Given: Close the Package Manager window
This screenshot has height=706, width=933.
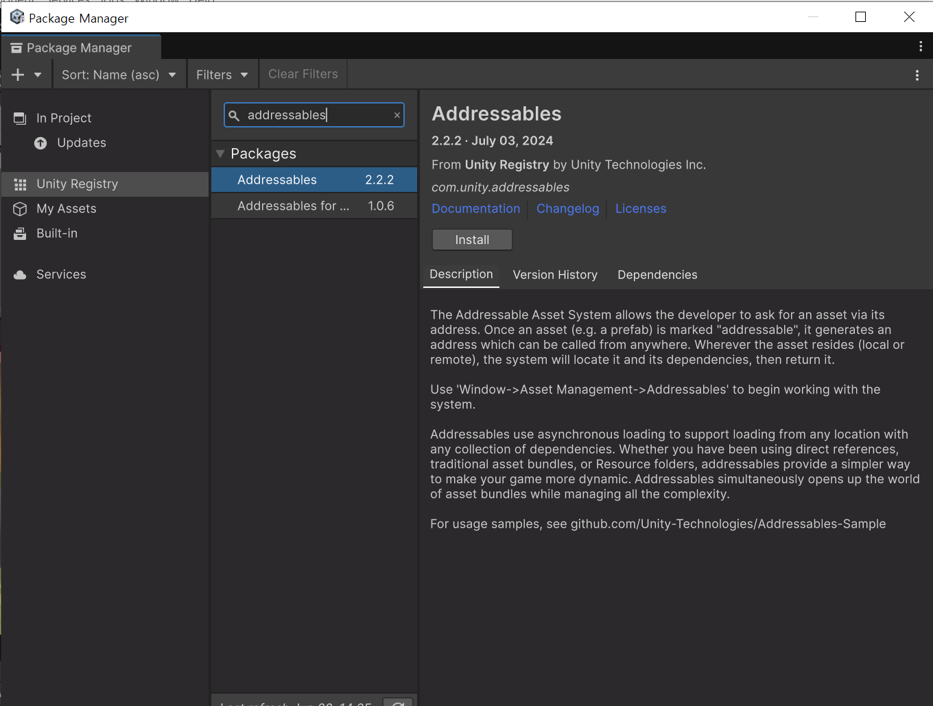Looking at the screenshot, I should coord(909,17).
